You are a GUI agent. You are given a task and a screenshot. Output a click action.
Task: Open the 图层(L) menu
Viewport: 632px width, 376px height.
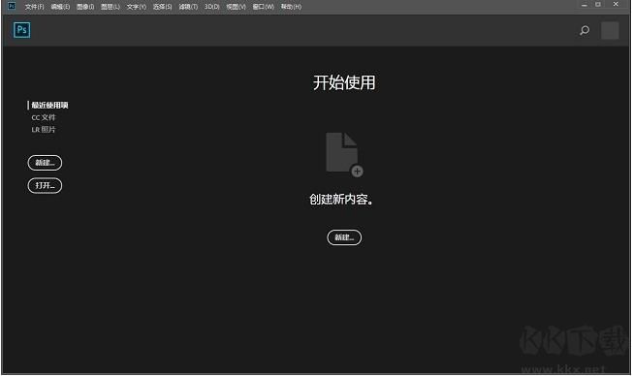pos(111,7)
